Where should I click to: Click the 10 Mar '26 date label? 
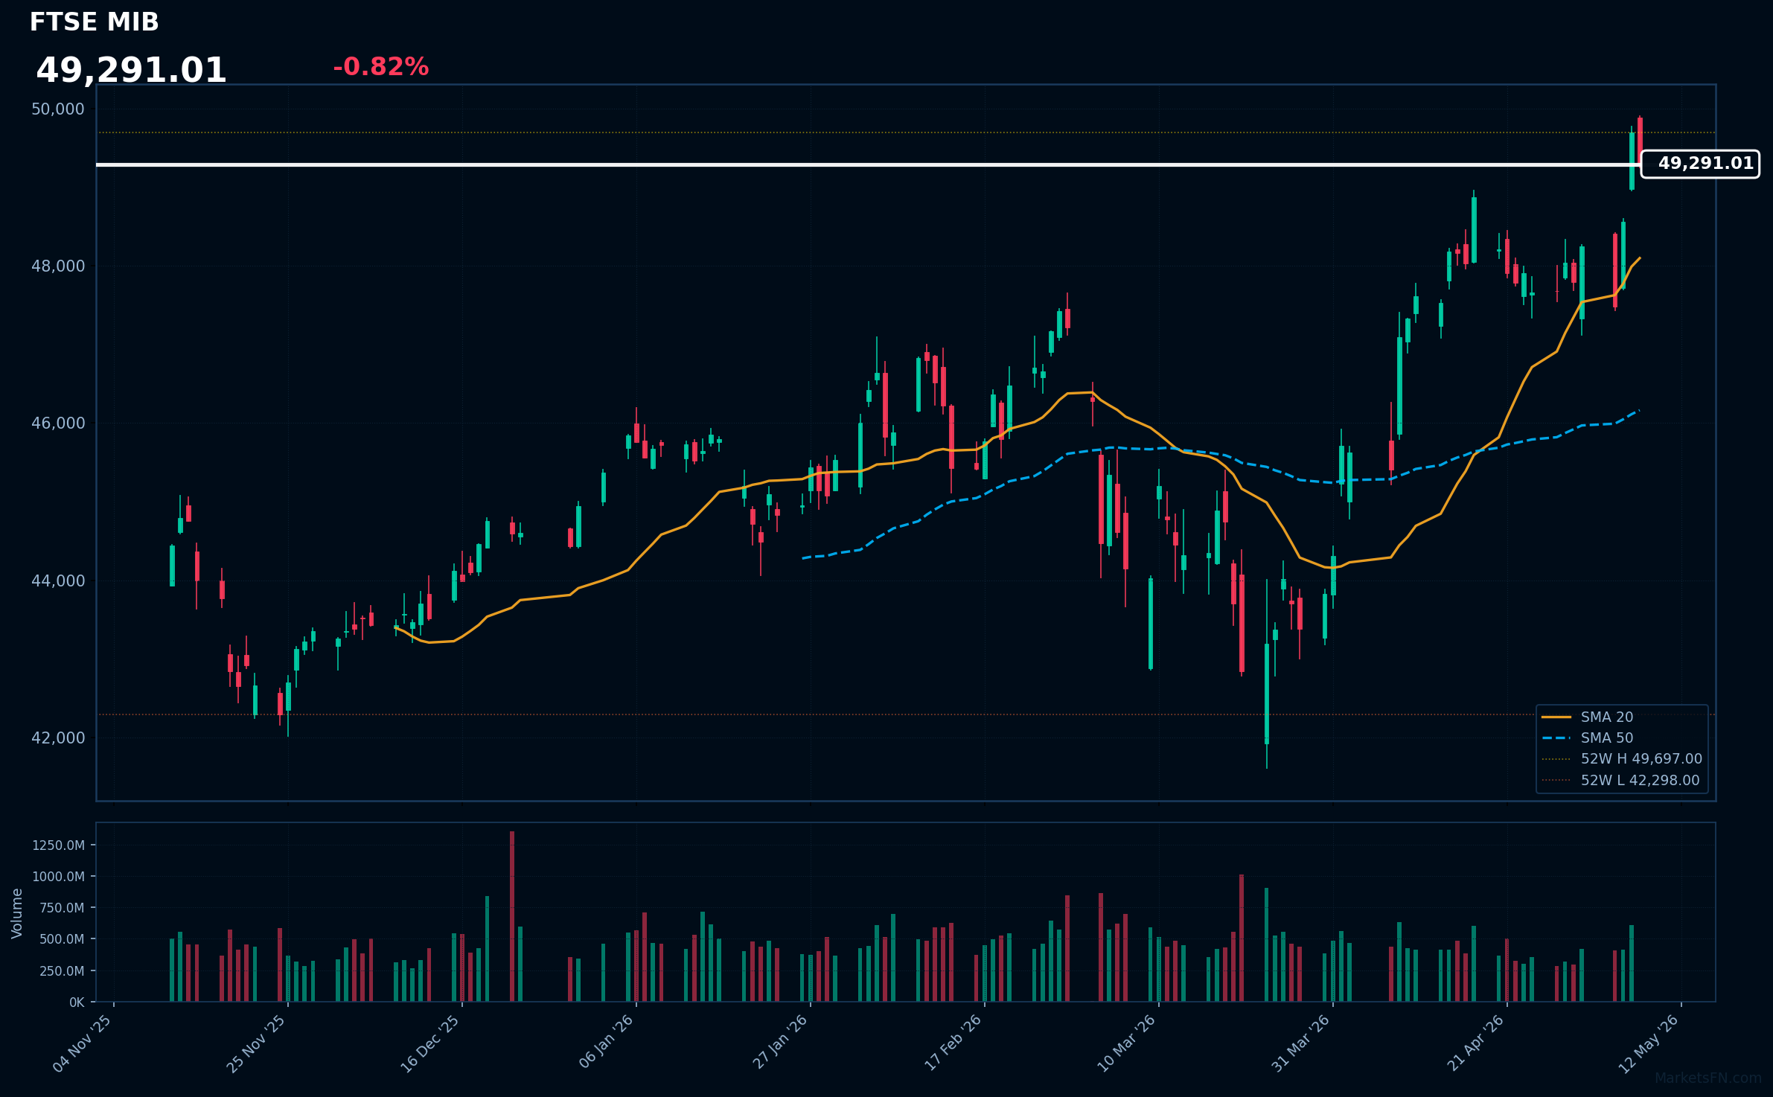[1127, 1043]
